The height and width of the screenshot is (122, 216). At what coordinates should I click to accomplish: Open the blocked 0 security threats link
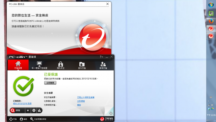click(86, 97)
